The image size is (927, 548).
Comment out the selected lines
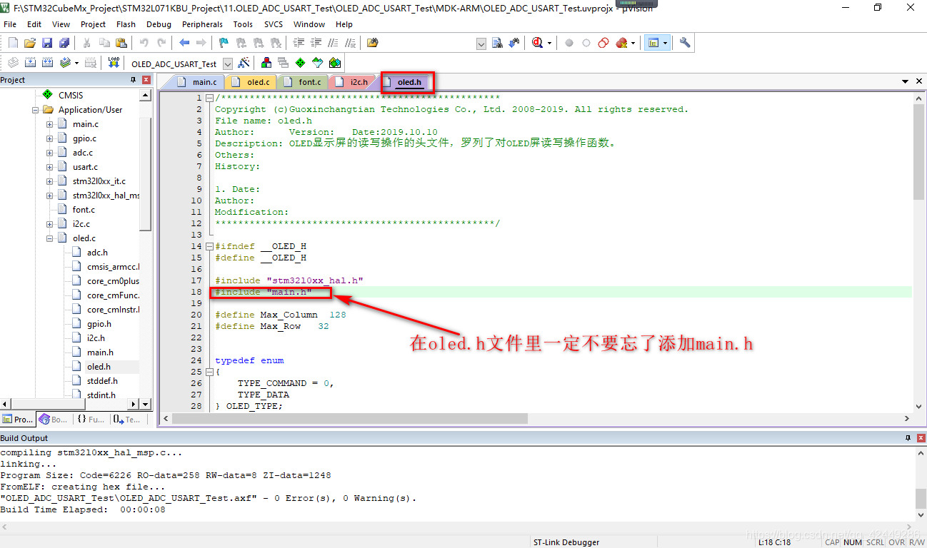coord(333,43)
